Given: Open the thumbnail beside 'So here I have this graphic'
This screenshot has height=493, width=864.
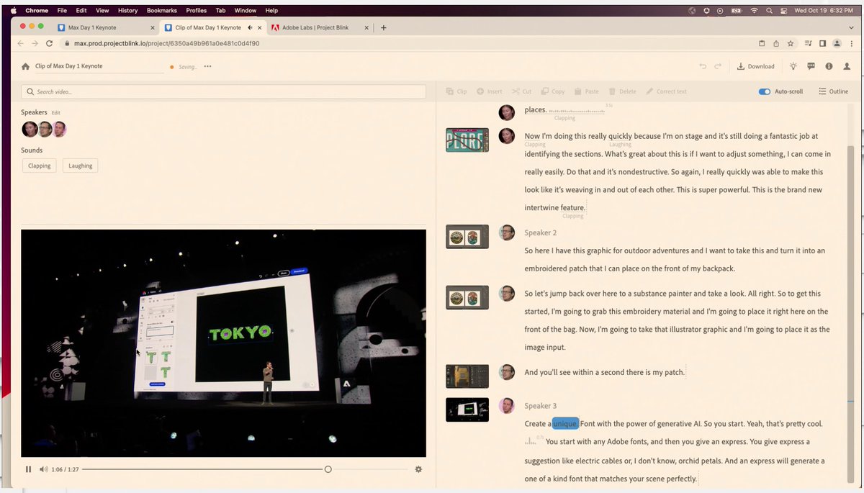Looking at the screenshot, I should coord(467,237).
